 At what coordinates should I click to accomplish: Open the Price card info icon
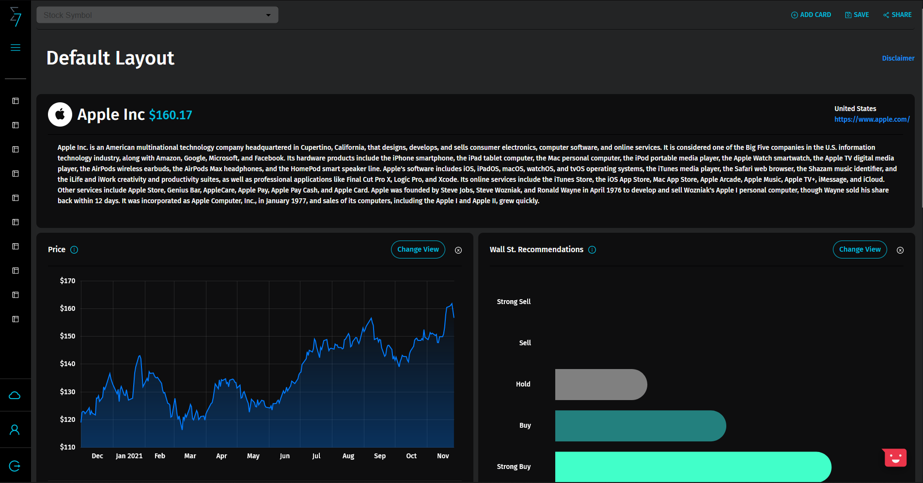click(74, 250)
